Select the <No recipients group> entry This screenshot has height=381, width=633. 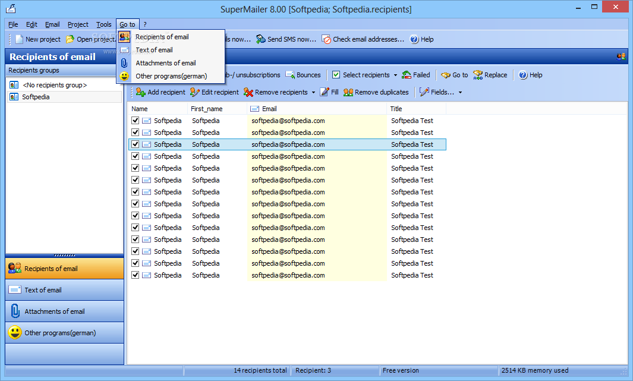pos(65,85)
